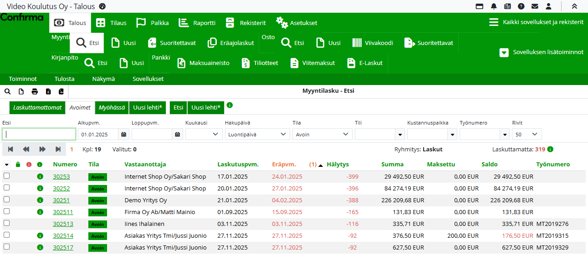Click the E-Laskut icon
The image size is (588, 255).
351,63
